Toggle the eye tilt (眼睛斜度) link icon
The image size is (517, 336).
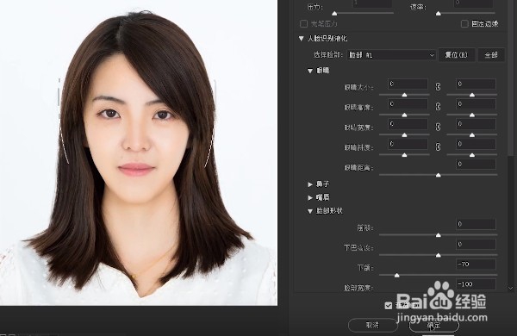coord(438,146)
